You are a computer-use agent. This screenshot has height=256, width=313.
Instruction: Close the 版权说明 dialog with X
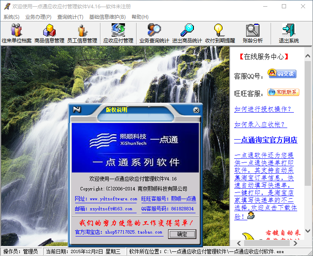(x=196, y=110)
